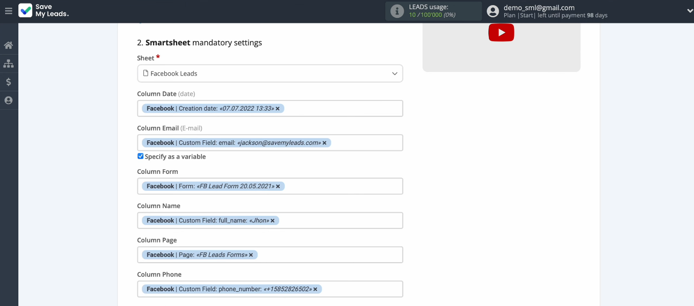Click the Smartsheet mandatory settings heading
Viewport: 694px width, 306px height.
point(200,43)
